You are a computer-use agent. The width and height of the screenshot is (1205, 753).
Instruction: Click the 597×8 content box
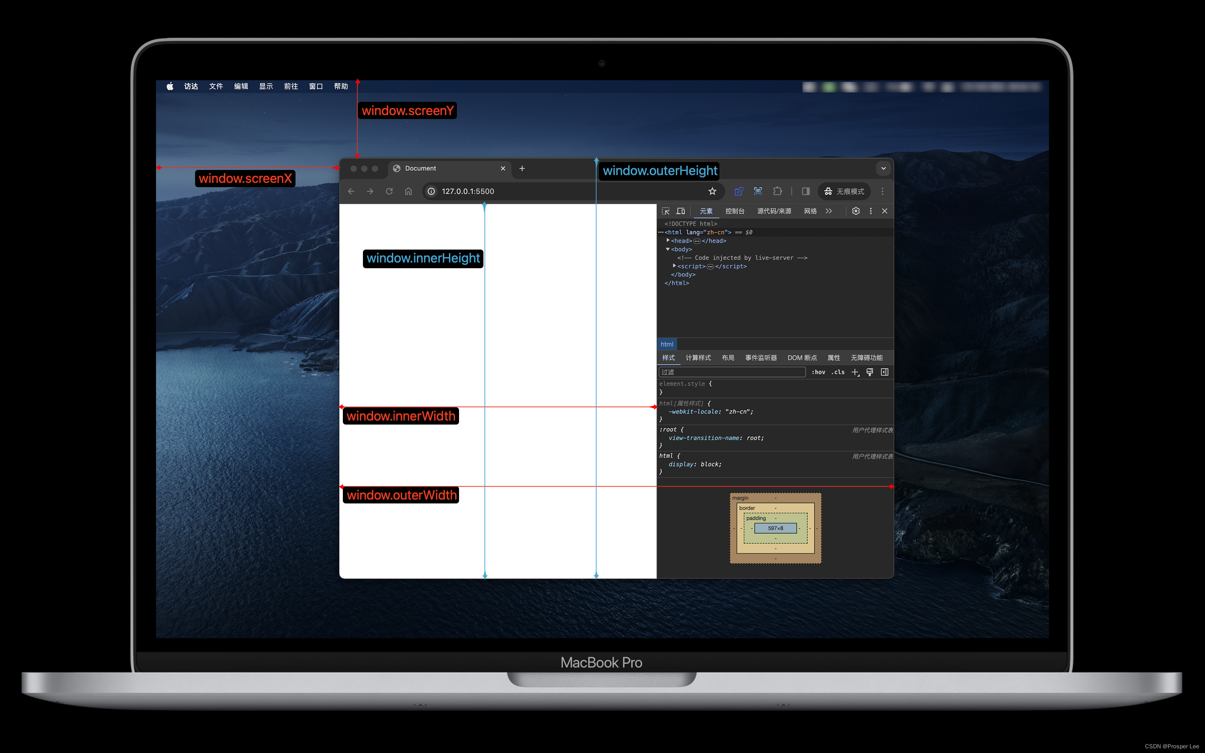click(x=775, y=529)
